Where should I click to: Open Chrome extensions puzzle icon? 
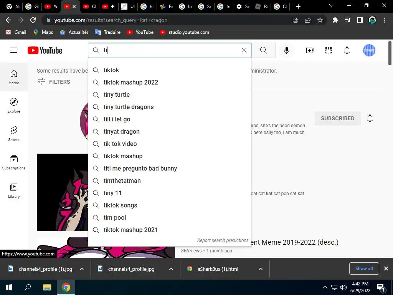click(x=335, y=20)
